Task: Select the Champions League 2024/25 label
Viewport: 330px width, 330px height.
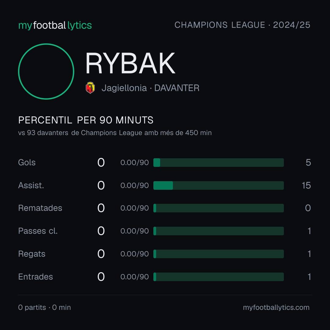Action: point(242,25)
